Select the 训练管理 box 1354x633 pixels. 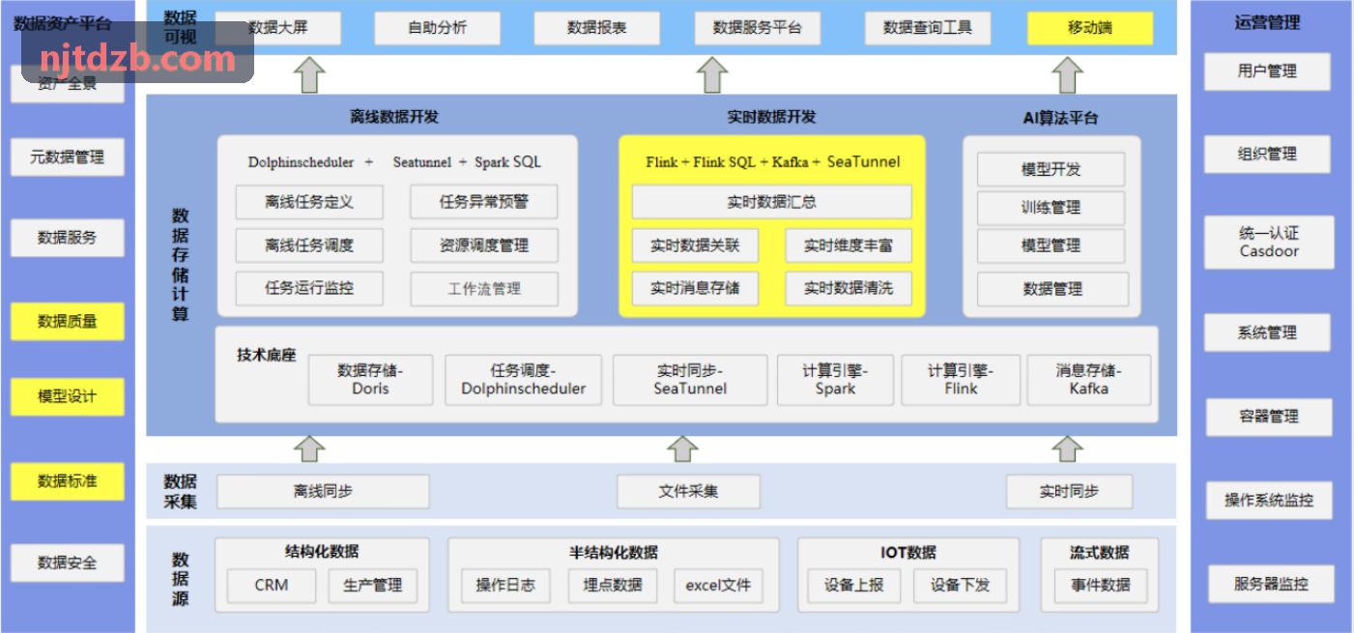point(1052,208)
